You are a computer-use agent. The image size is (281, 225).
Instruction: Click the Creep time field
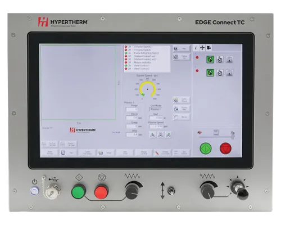[132, 126]
